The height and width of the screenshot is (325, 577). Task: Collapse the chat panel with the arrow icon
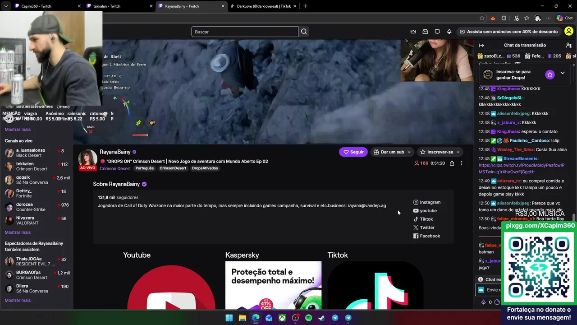coord(481,45)
